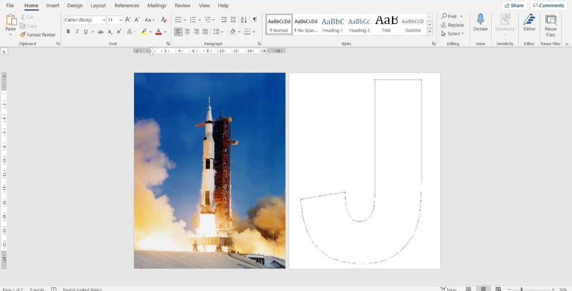Image resolution: width=572 pixels, height=291 pixels.
Task: Open Font dialog launcher
Action: click(x=168, y=44)
